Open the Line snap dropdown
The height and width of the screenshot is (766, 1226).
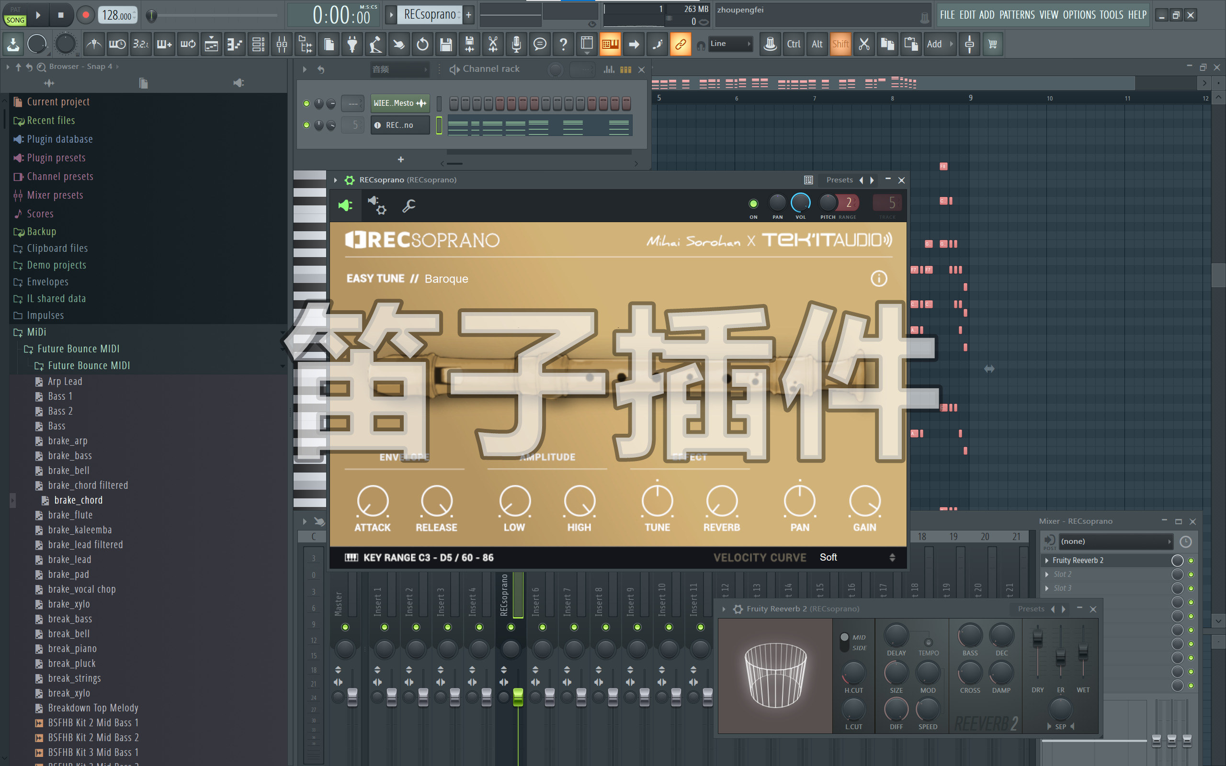[729, 44]
